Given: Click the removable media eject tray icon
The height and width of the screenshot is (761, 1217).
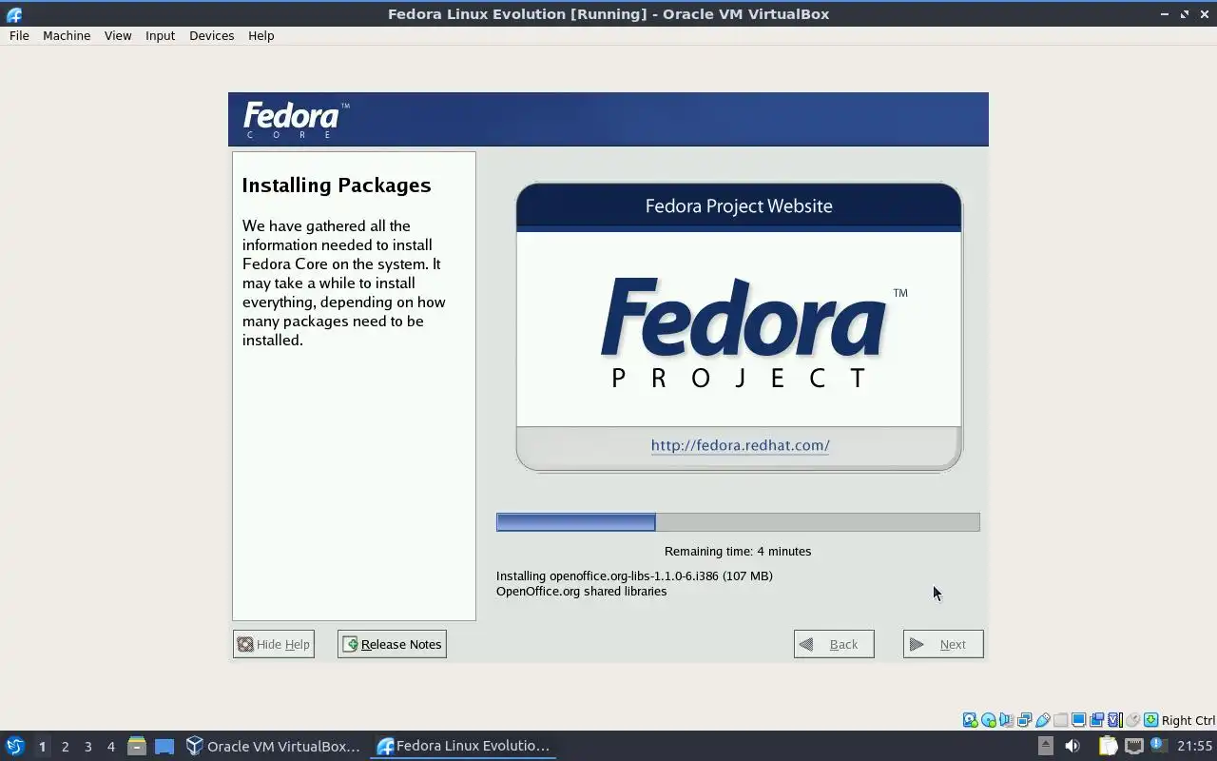Looking at the screenshot, I should point(1046,746).
